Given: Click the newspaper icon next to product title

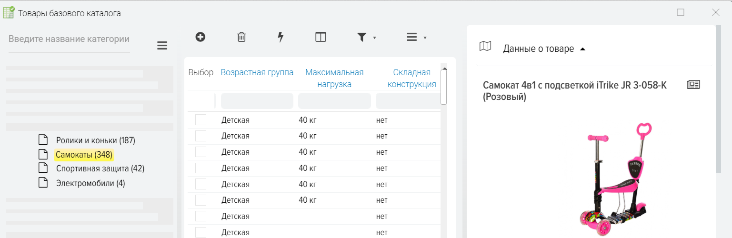Looking at the screenshot, I should pyautogui.click(x=693, y=85).
